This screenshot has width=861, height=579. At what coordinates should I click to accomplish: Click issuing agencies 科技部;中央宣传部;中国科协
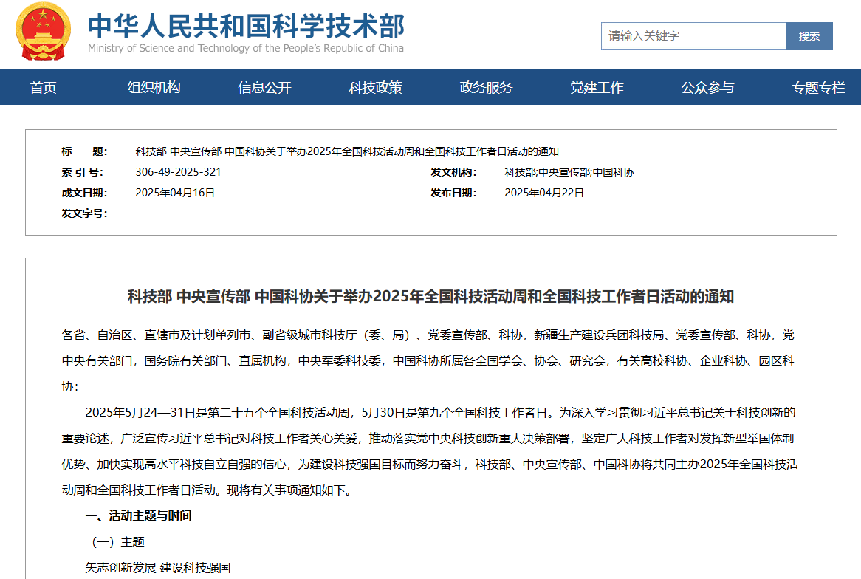pos(569,172)
